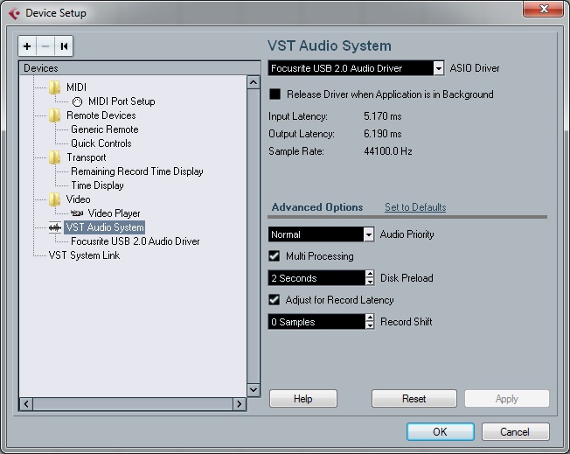Click the Cancel button
This screenshot has height=454, width=570.
click(515, 432)
